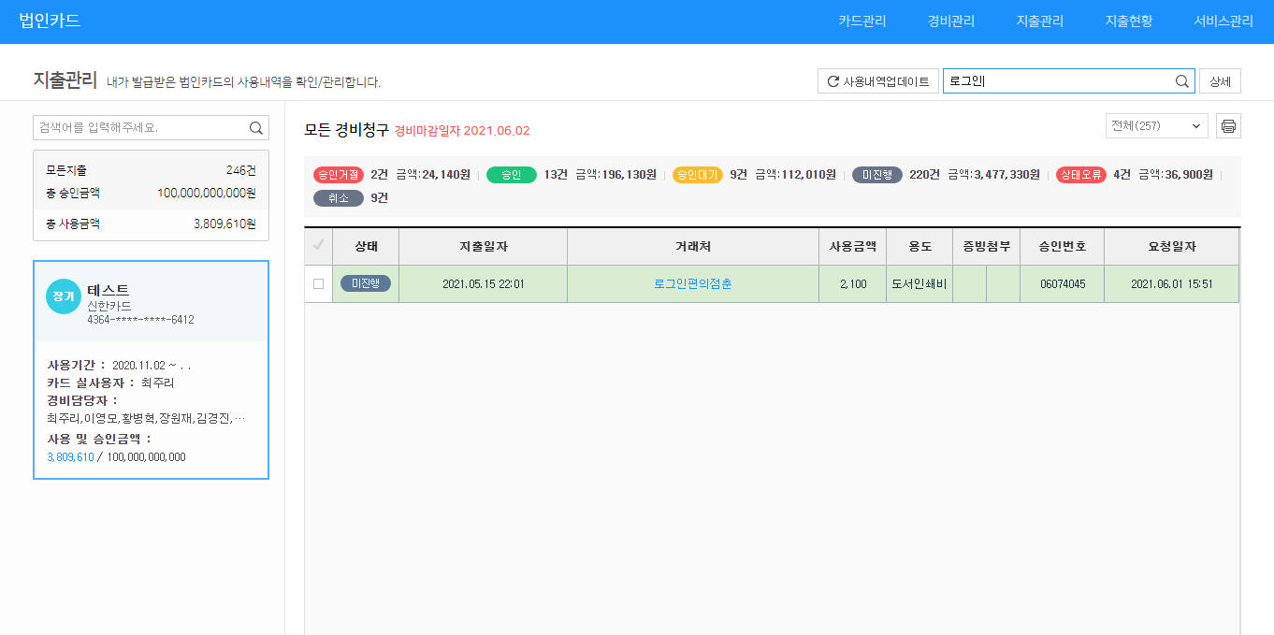
Task: Click the 상태오류 red status badge
Action: coord(1080,175)
